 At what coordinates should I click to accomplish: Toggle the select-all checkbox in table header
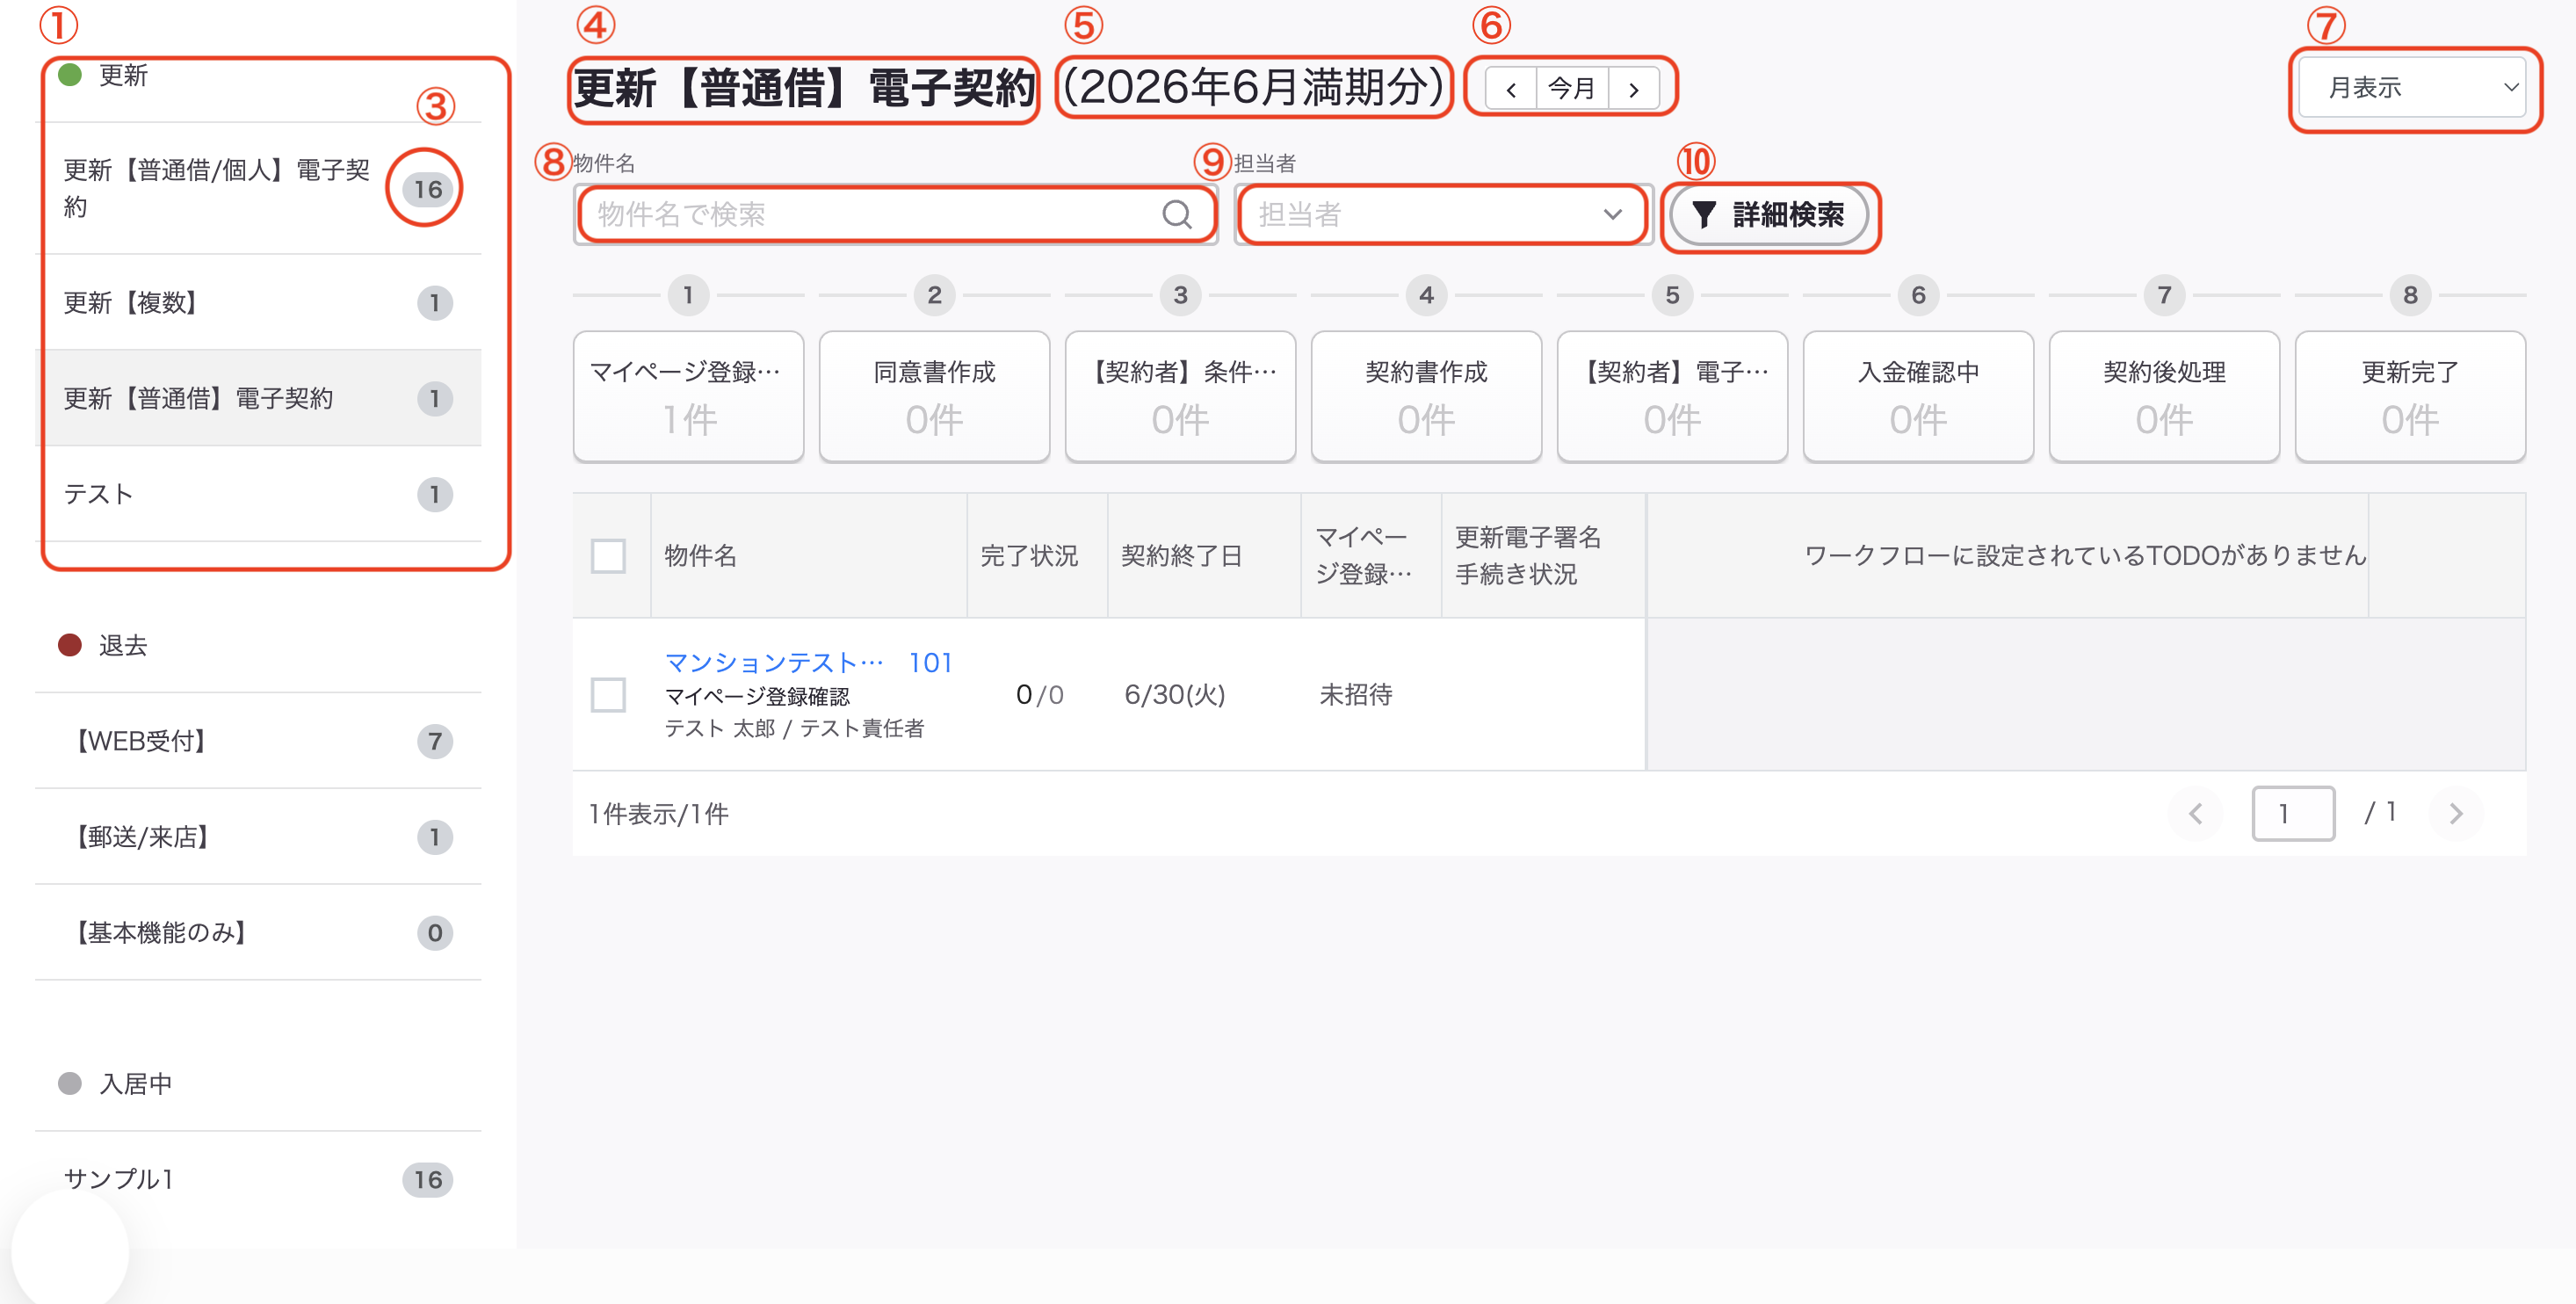608,556
